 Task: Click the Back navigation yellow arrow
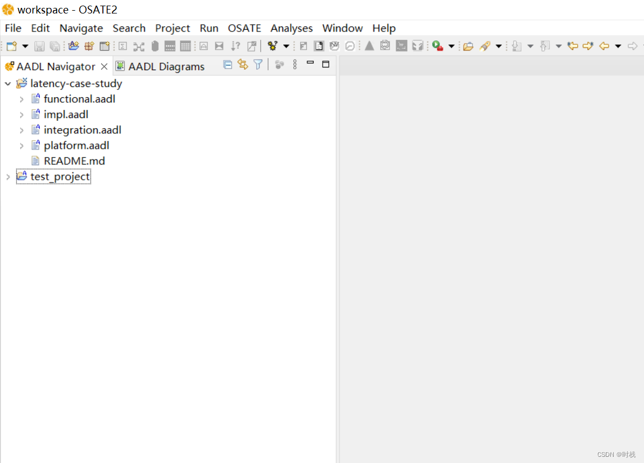click(x=604, y=46)
